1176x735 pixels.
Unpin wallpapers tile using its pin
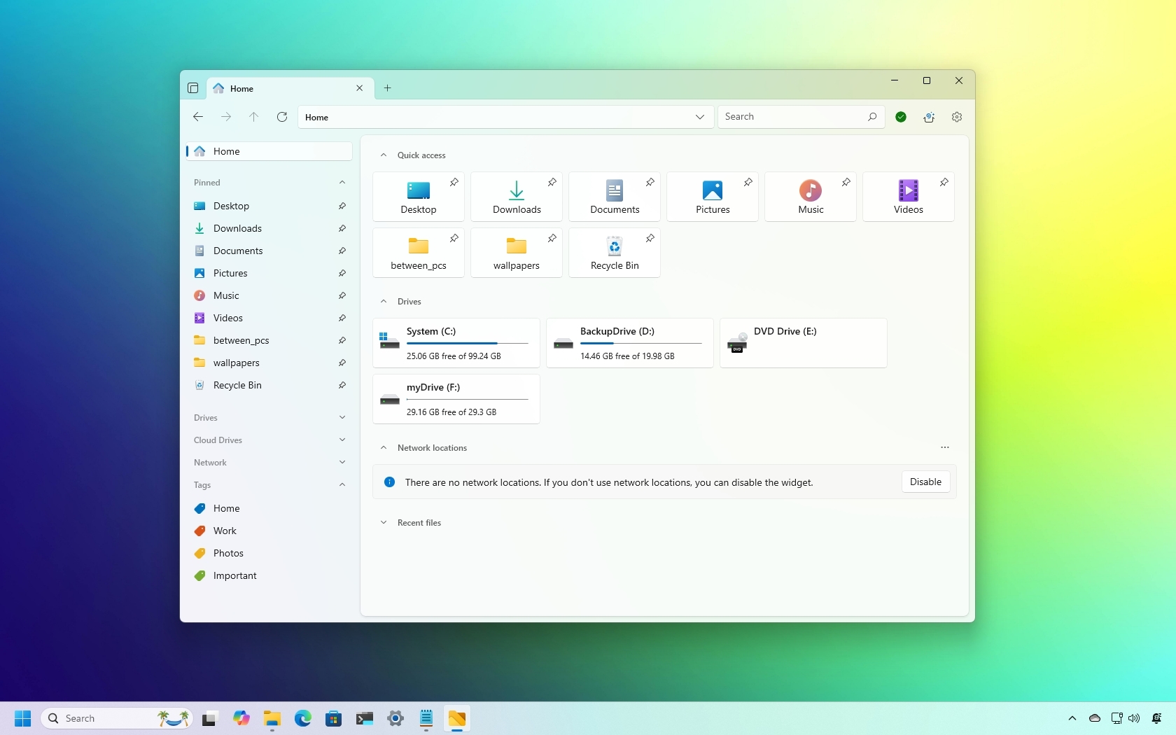(552, 239)
